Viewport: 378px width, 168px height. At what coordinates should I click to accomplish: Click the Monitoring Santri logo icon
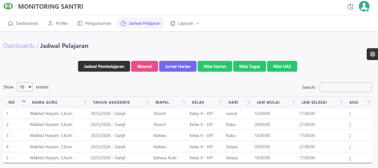click(8, 6)
